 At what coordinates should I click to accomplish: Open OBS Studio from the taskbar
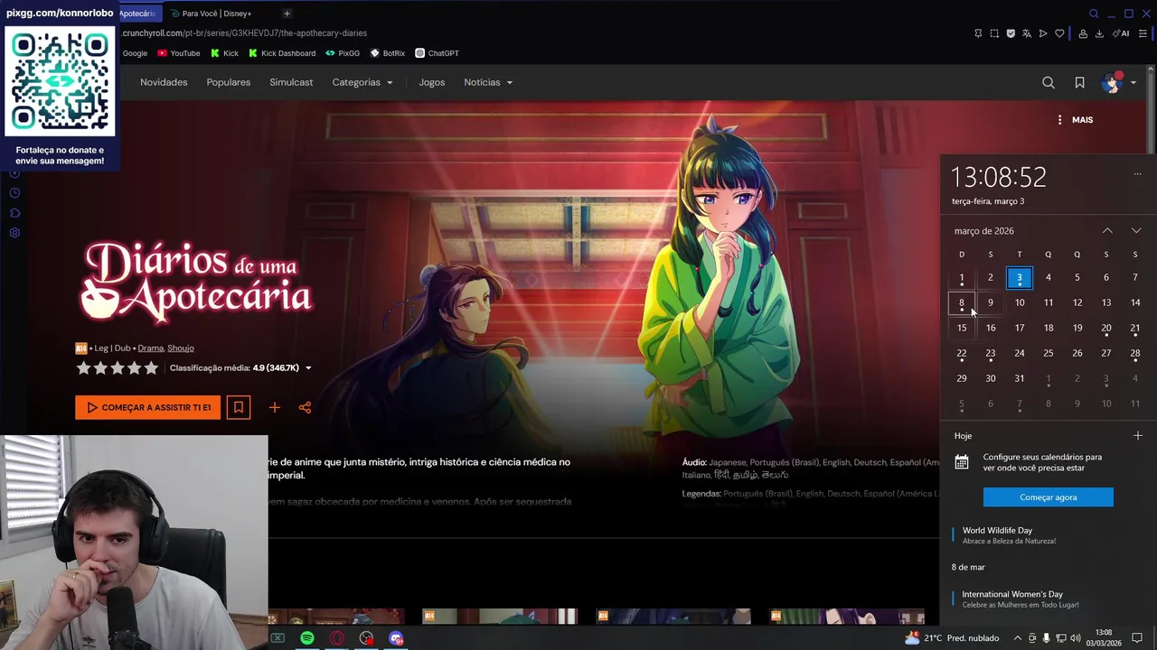click(366, 638)
